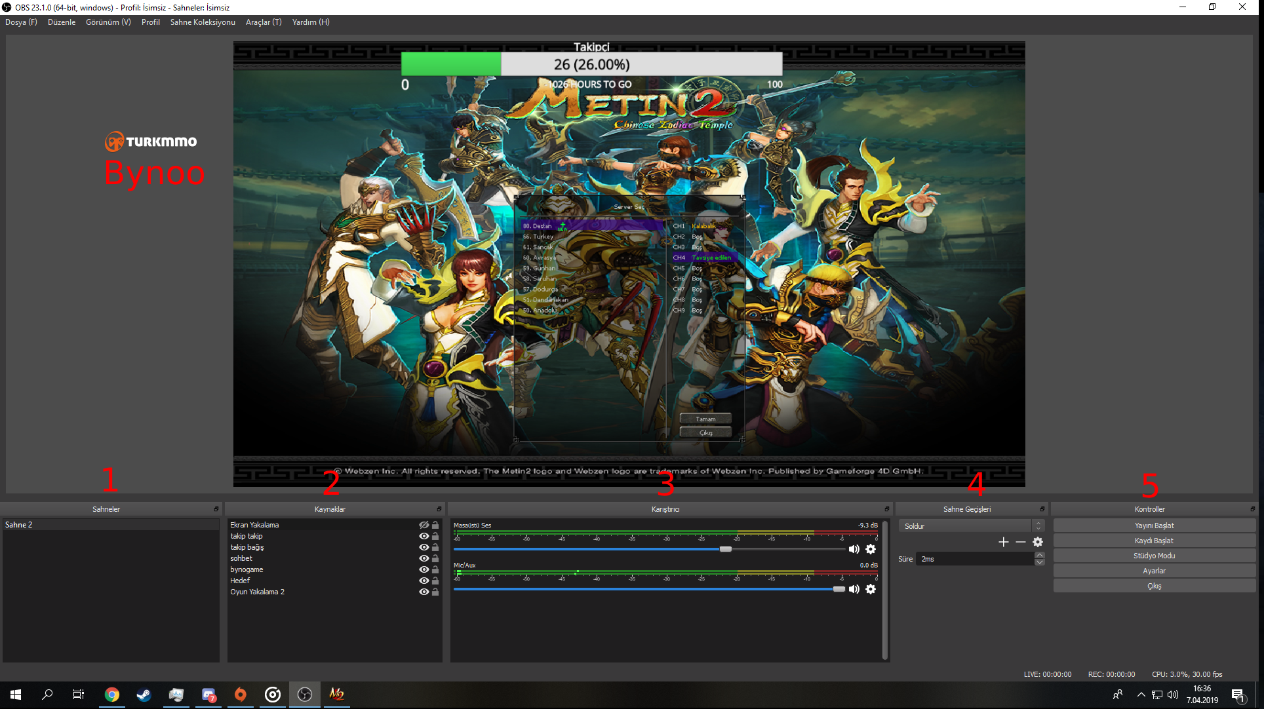Viewport: 1264px width, 709px height.
Task: Hide the bynogame source
Action: click(x=424, y=569)
